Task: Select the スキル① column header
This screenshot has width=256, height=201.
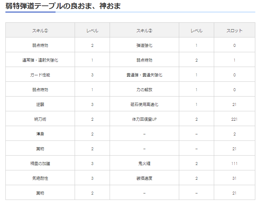Action: point(40,31)
